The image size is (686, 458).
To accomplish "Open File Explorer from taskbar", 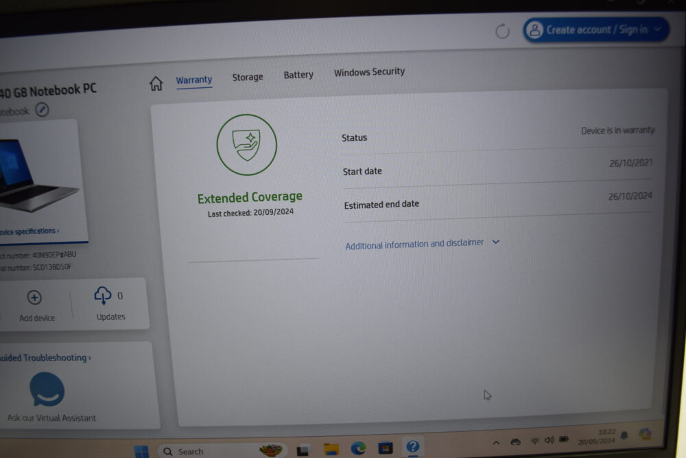I will 331,449.
